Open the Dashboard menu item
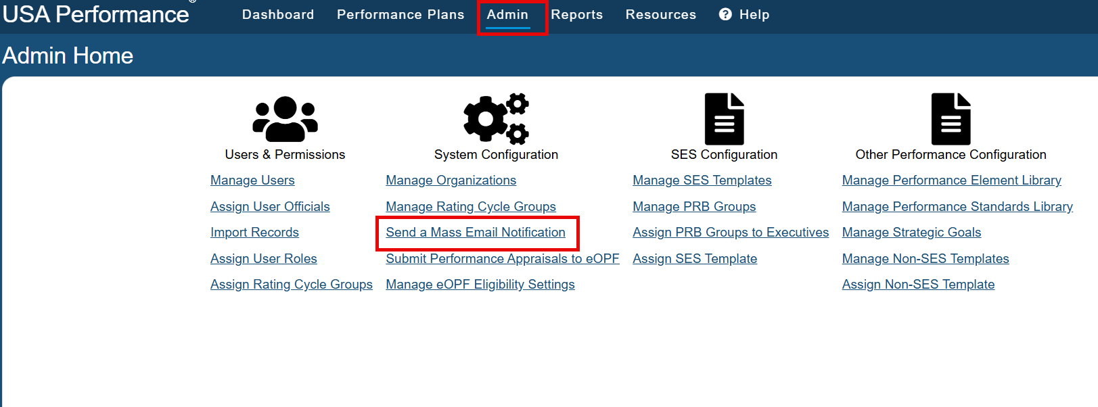The height and width of the screenshot is (407, 1098). pyautogui.click(x=278, y=14)
